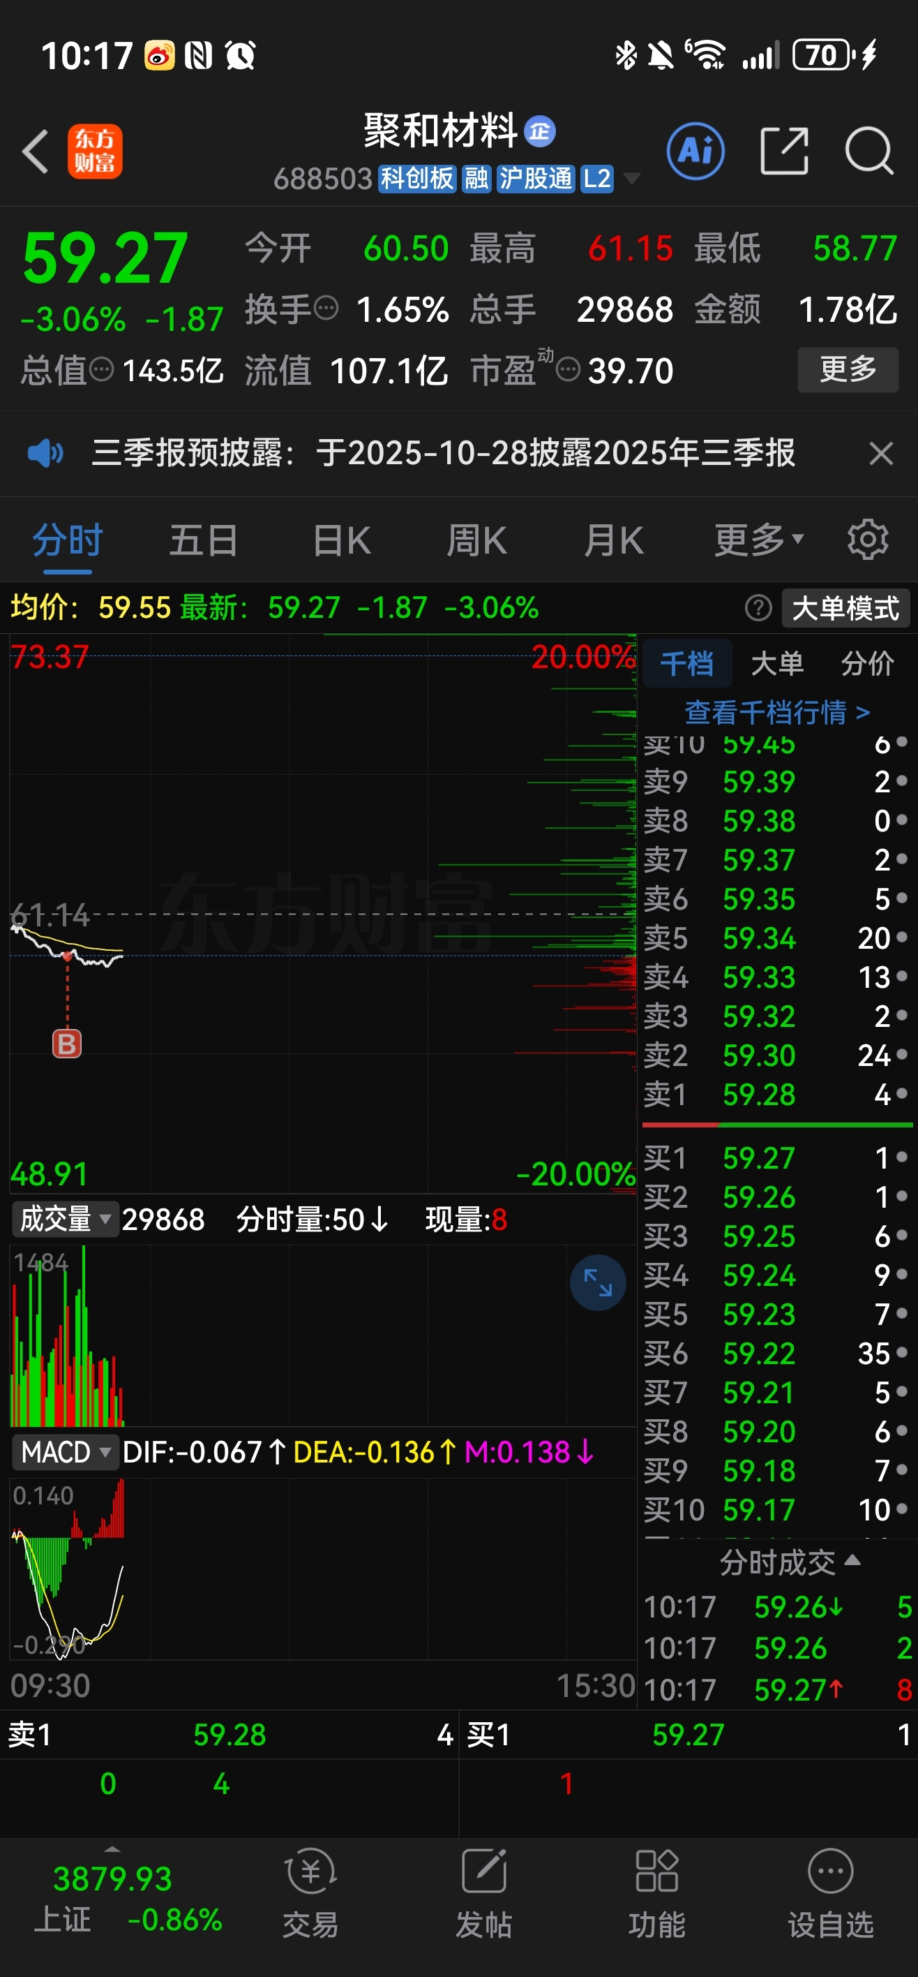Switch to the 日K tab

point(341,540)
